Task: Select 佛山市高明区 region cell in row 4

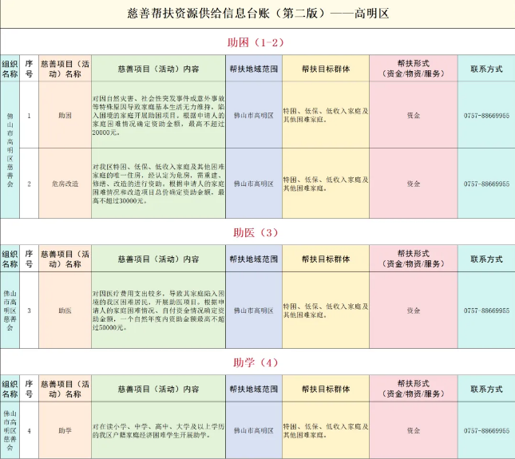Action: point(254,430)
